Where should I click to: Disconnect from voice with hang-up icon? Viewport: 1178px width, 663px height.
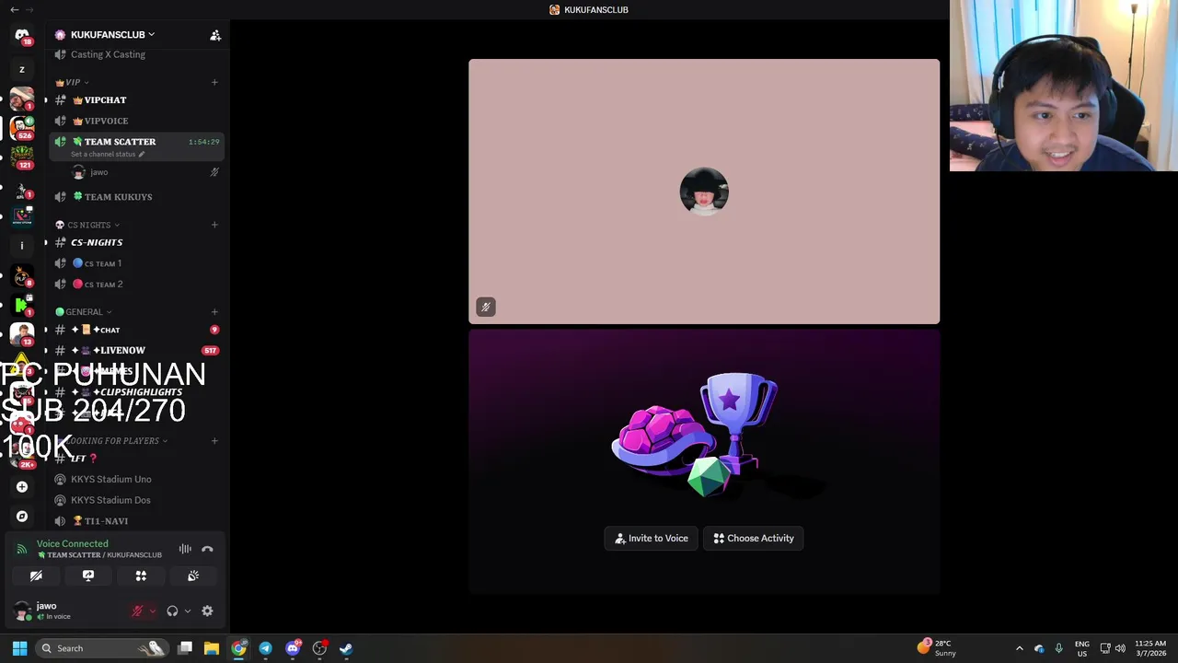pos(207,549)
